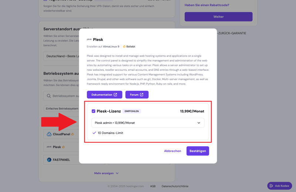Click the CloudPanel cloud icon
The image size is (296, 192).
[x=49, y=134]
